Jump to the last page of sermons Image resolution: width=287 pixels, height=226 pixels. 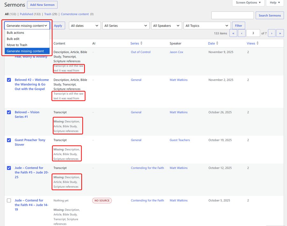[x=280, y=33]
